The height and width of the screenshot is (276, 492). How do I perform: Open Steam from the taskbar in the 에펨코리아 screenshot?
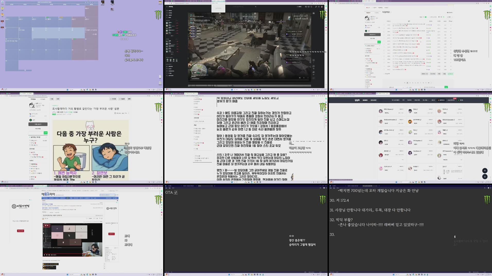point(96,274)
